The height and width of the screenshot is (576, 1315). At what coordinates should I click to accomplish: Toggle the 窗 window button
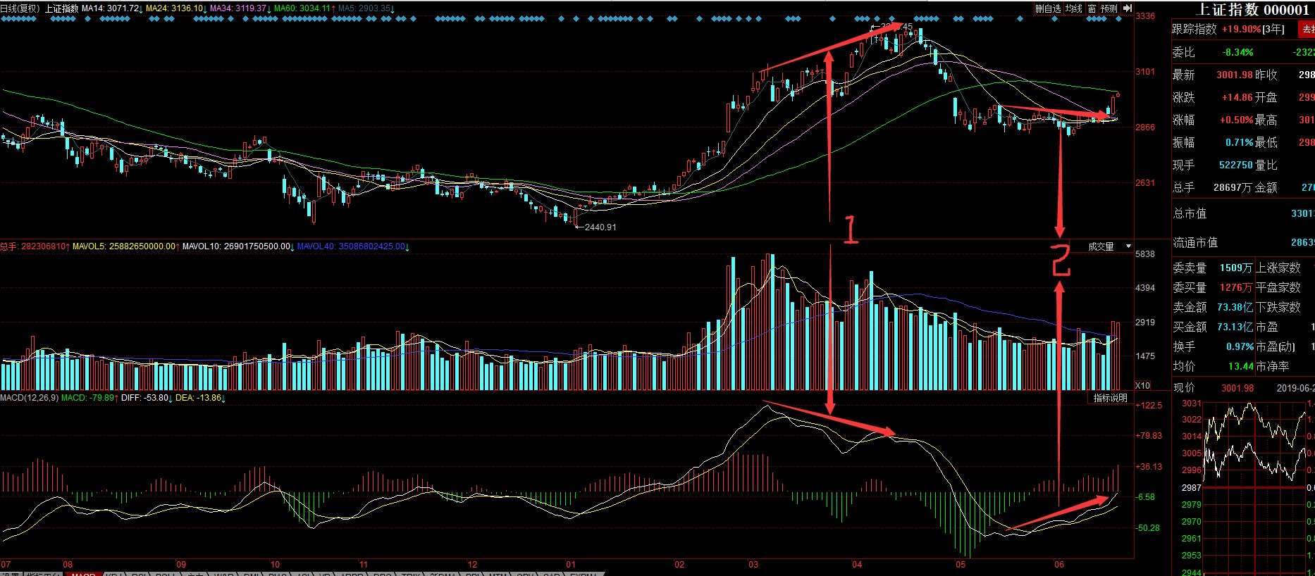pyautogui.click(x=1092, y=8)
